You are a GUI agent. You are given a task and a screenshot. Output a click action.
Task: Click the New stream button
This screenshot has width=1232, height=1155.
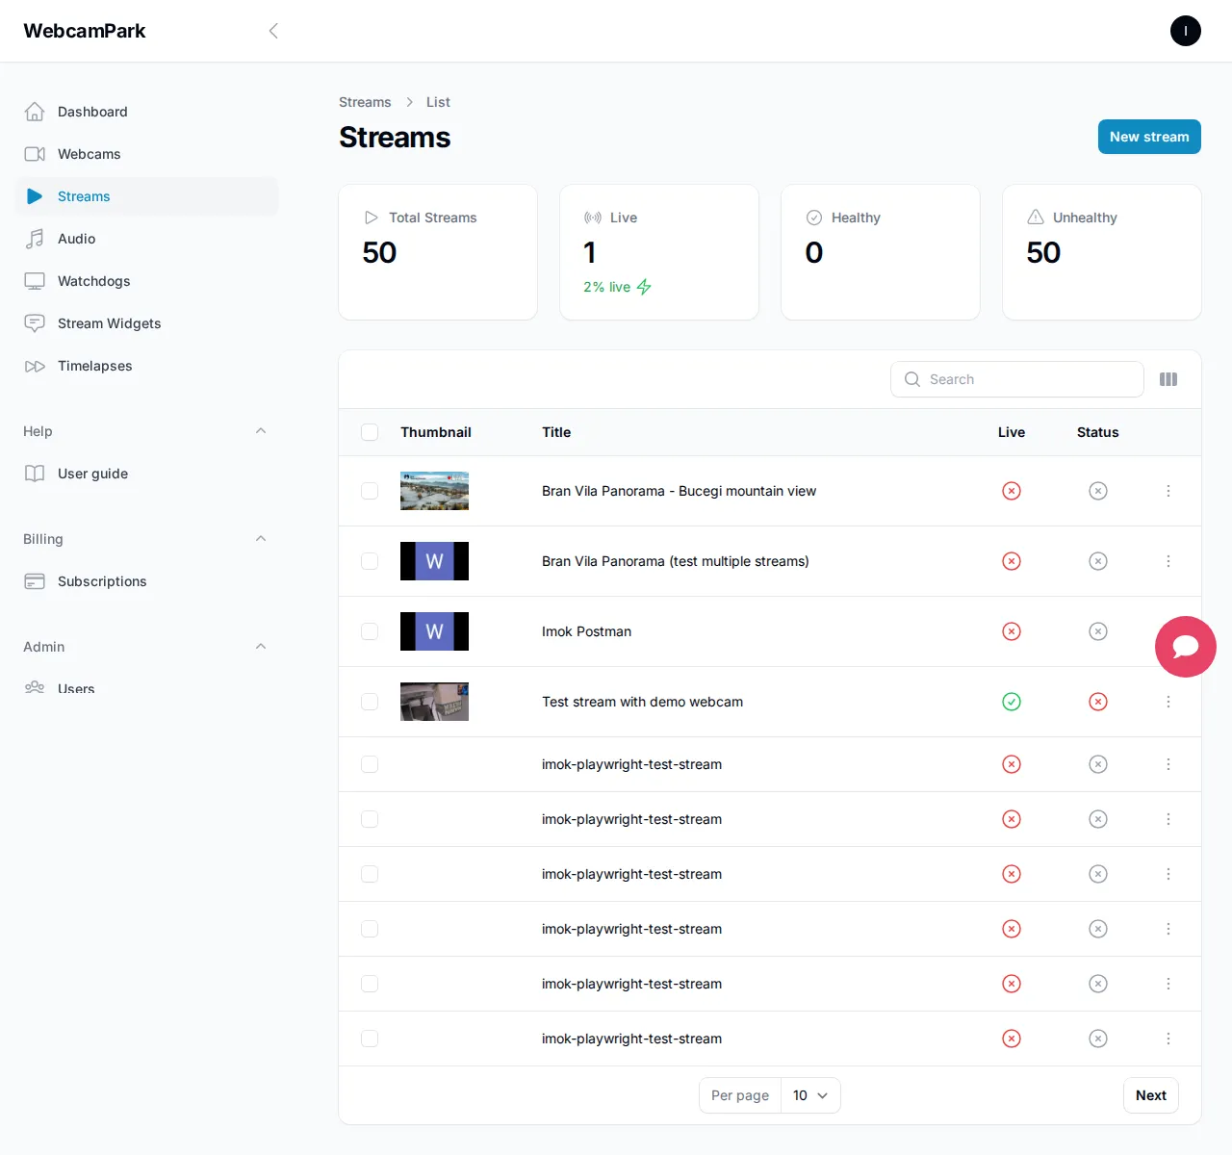(x=1148, y=137)
